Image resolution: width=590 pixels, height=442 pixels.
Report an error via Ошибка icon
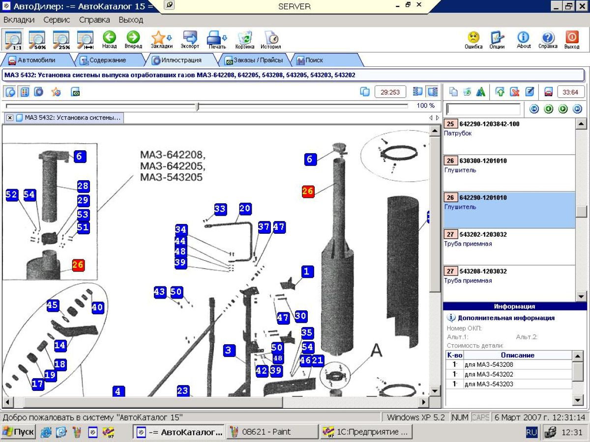(473, 40)
